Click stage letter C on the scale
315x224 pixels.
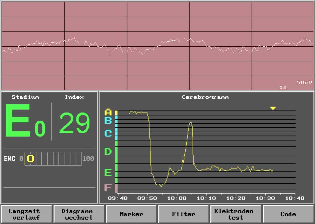pyautogui.click(x=108, y=133)
